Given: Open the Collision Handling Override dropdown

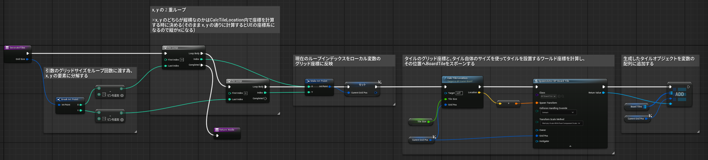Looking at the screenshot, I should [558, 112].
